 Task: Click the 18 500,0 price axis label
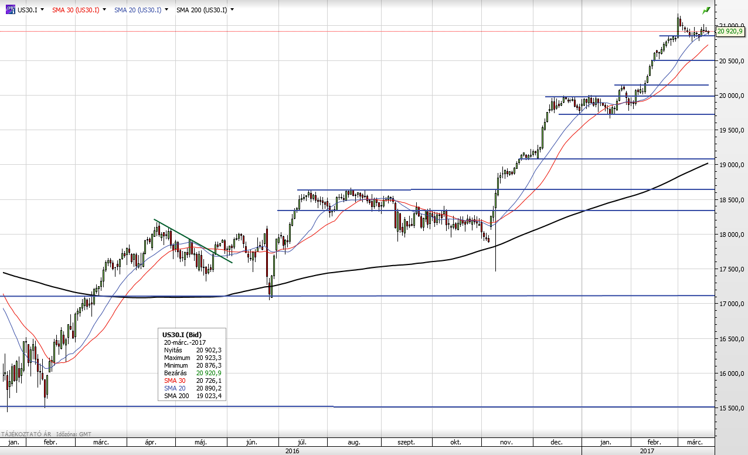pos(732,200)
